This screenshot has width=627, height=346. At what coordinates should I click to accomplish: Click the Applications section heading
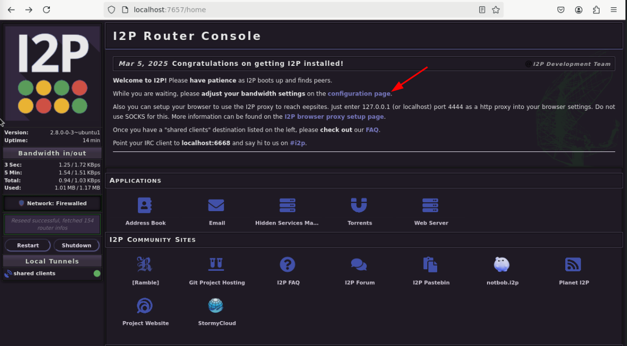135,181
